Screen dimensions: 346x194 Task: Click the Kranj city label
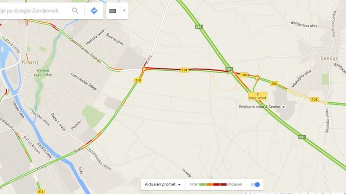coord(30,62)
